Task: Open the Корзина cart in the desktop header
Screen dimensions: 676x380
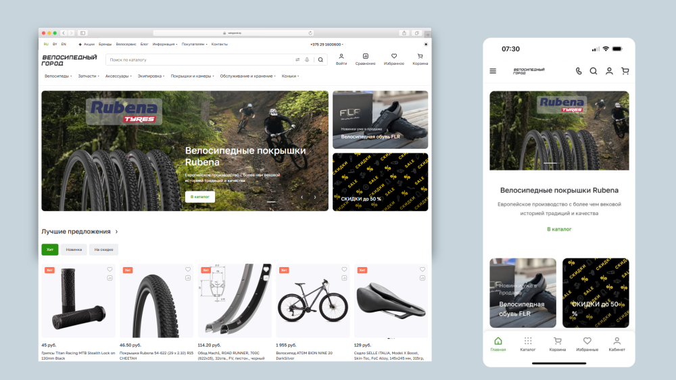Action: [420, 60]
